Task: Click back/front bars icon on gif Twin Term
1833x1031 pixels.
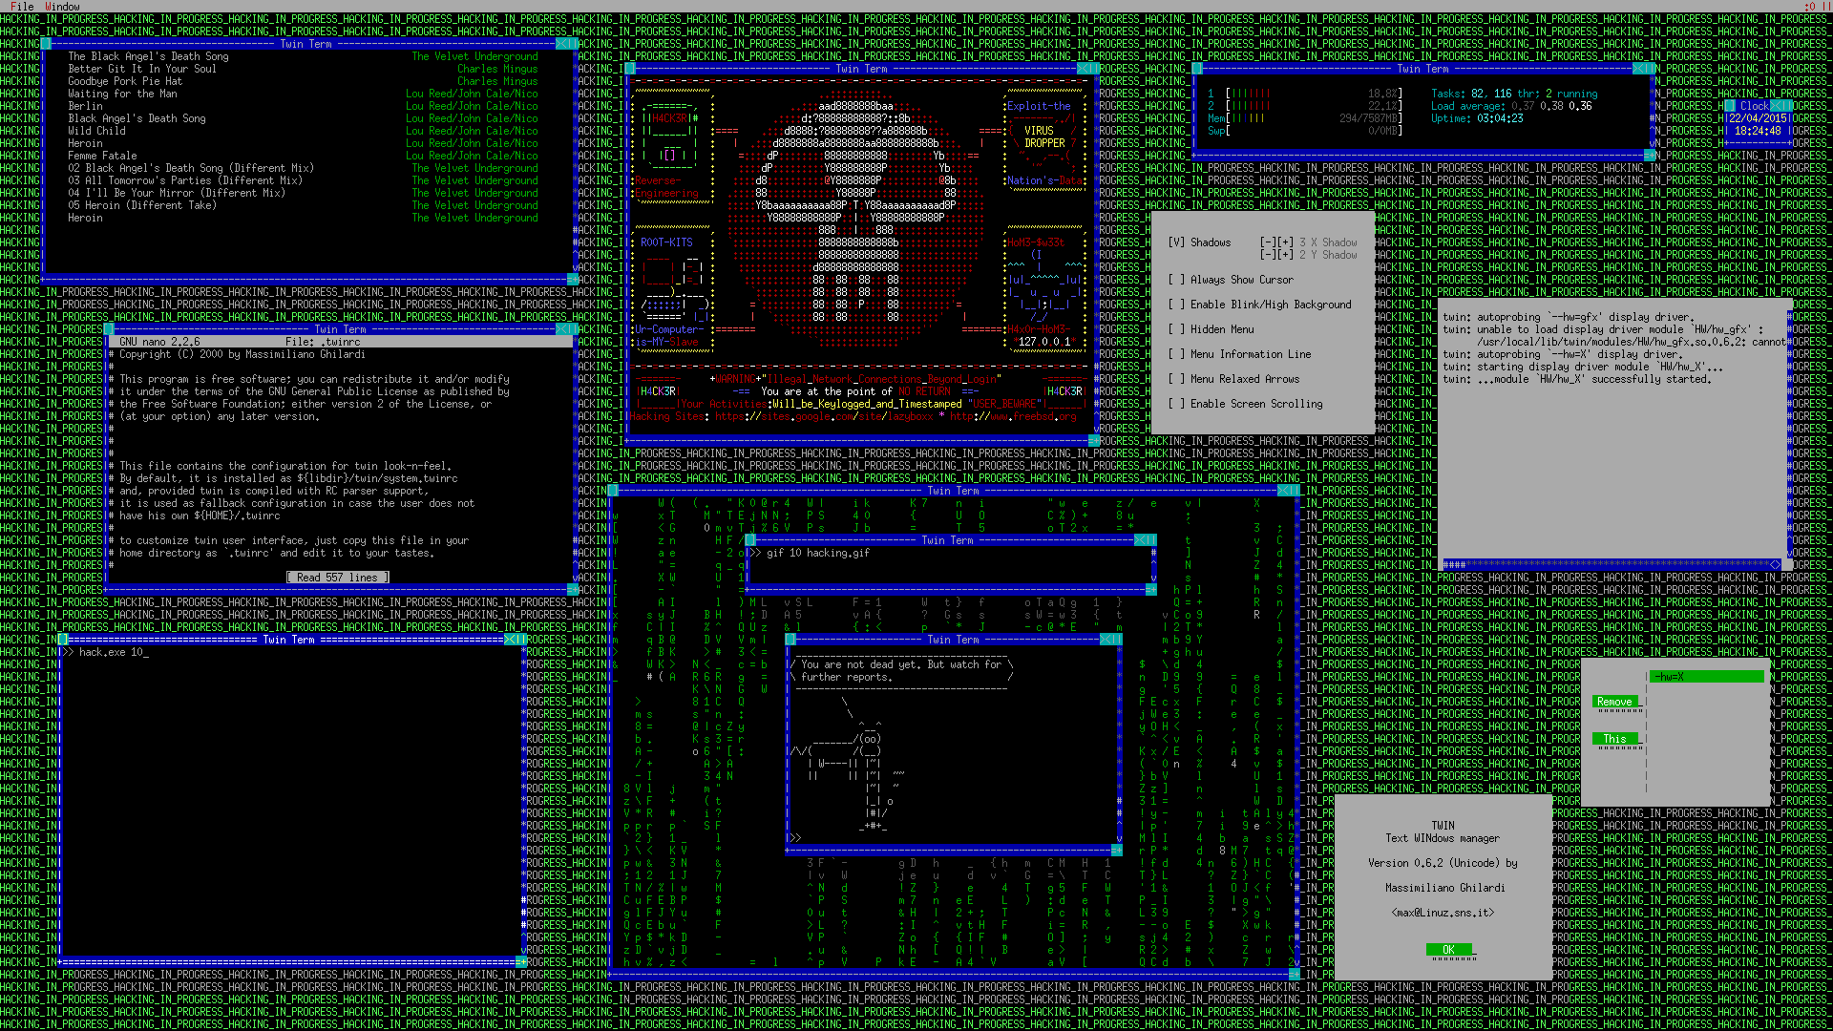Action: (1150, 540)
